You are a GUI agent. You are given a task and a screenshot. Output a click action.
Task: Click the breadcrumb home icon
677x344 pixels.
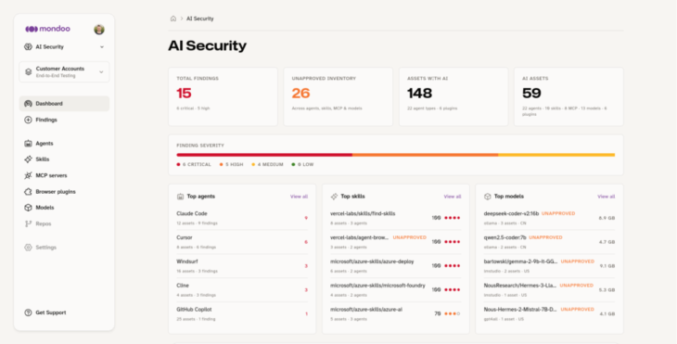[x=173, y=19]
